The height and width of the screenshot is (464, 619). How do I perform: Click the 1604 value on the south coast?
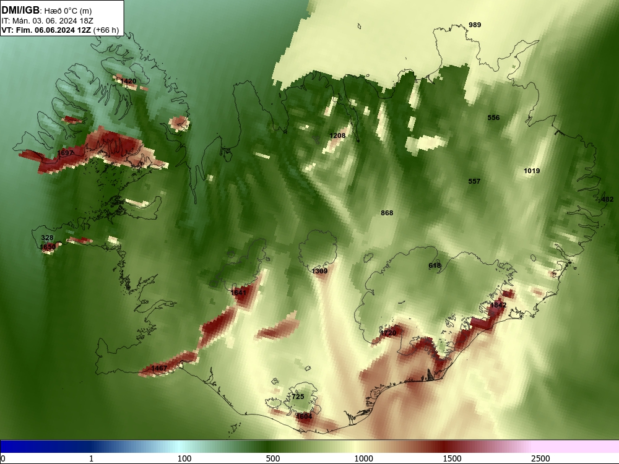coord(304,416)
